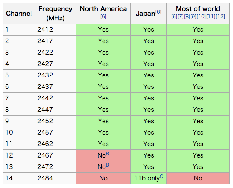Click the Japan Yes cell for channel 13
233x188 pixels.
(x=149, y=167)
